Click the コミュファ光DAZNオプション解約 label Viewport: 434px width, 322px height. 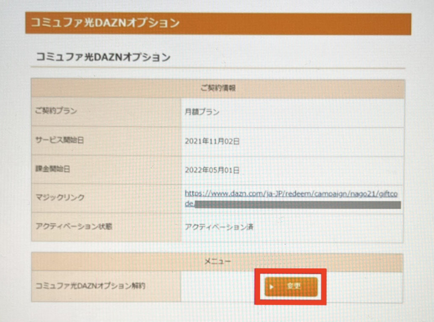[x=90, y=286]
